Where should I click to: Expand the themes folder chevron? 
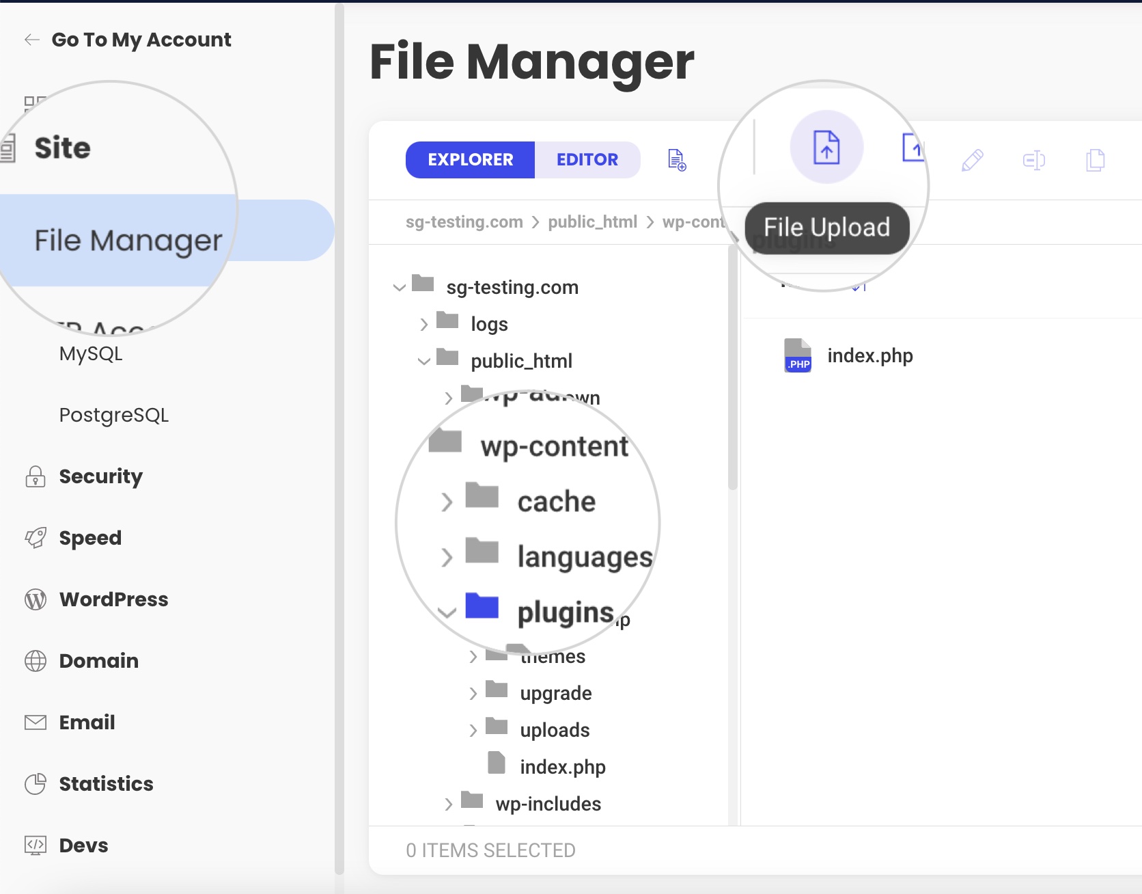473,657
